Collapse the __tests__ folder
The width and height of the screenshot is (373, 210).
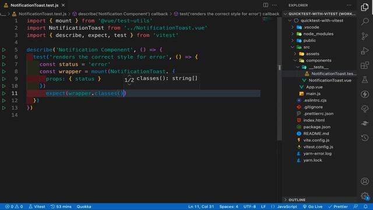click(319, 67)
